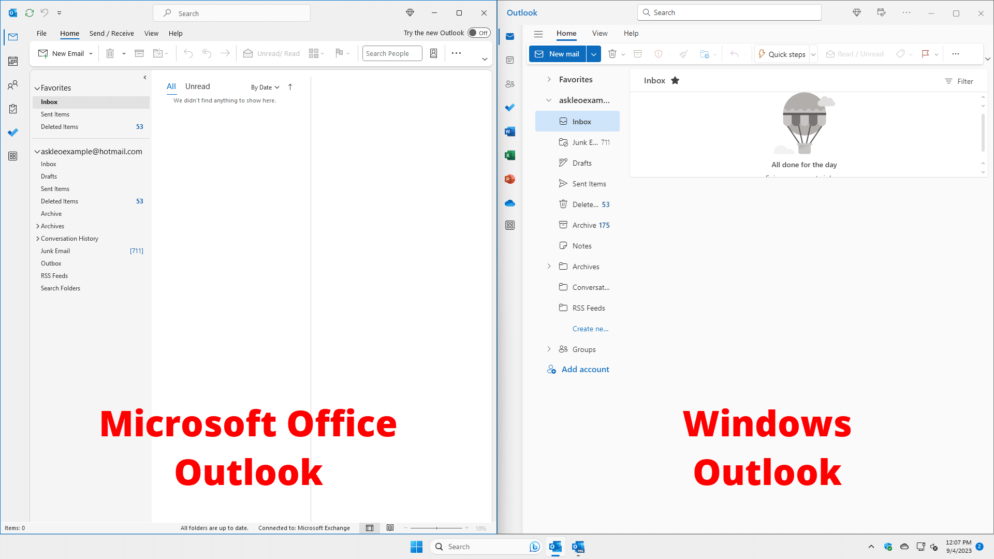The height and width of the screenshot is (559, 994).
Task: Click New mail button in Windows Outlook
Action: (x=557, y=54)
